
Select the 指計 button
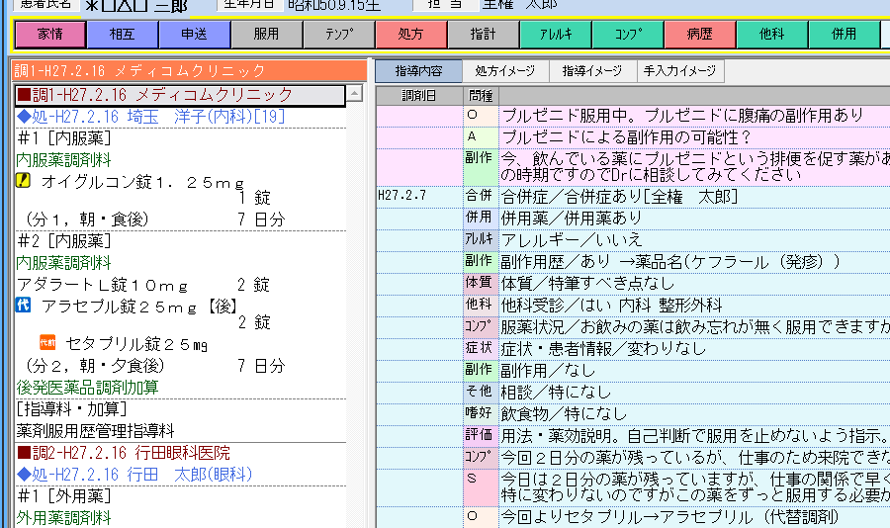click(483, 34)
